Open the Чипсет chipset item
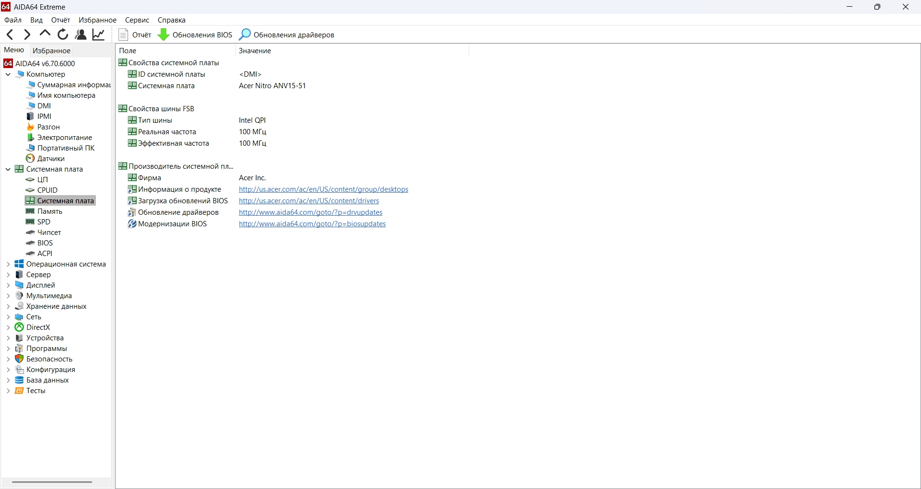Image resolution: width=921 pixels, height=489 pixels. click(x=44, y=233)
